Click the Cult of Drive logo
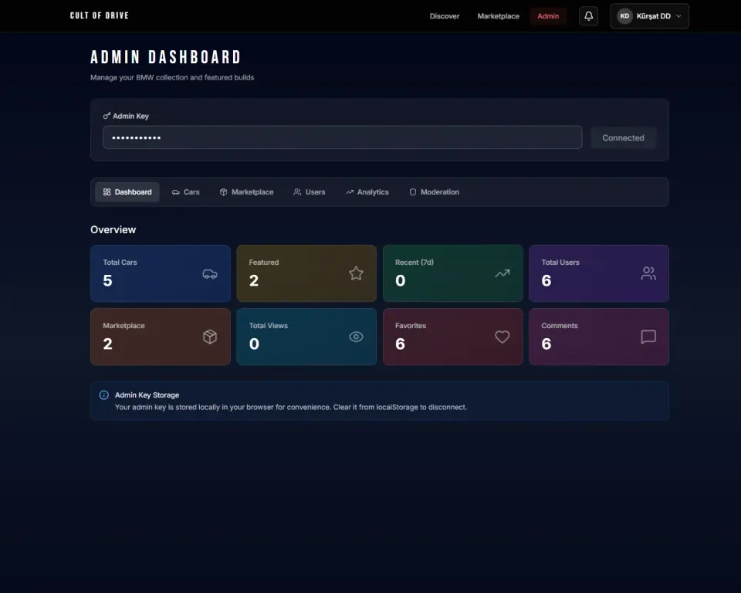This screenshot has height=593, width=741. (x=100, y=15)
